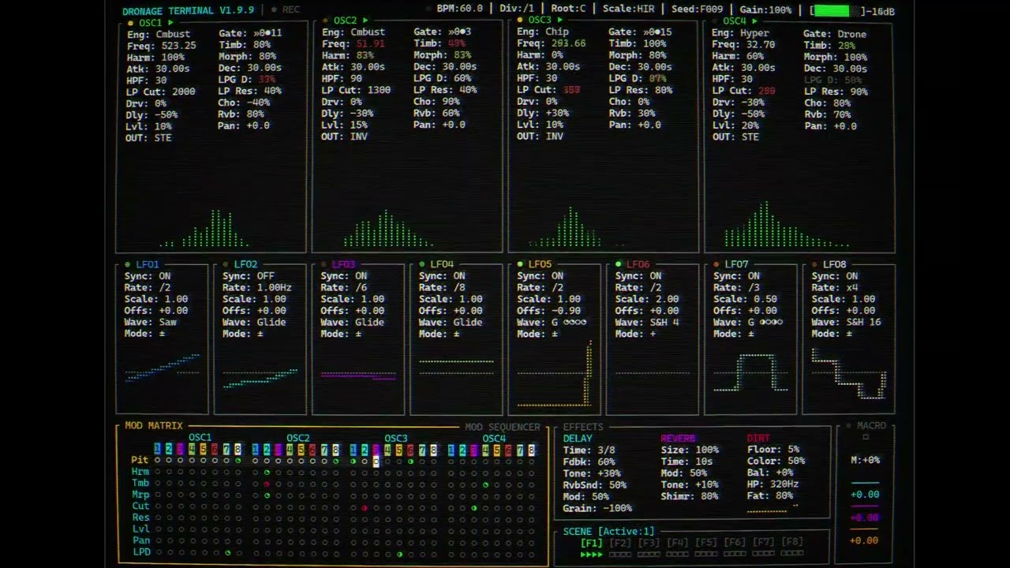Toggle the LFO2 enable dot
1010x568 pixels.
point(226,265)
